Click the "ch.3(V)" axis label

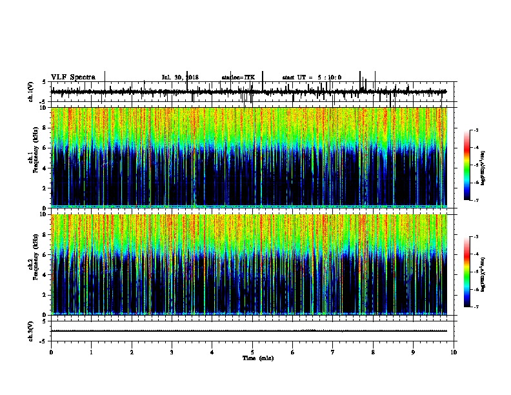[x=31, y=331]
